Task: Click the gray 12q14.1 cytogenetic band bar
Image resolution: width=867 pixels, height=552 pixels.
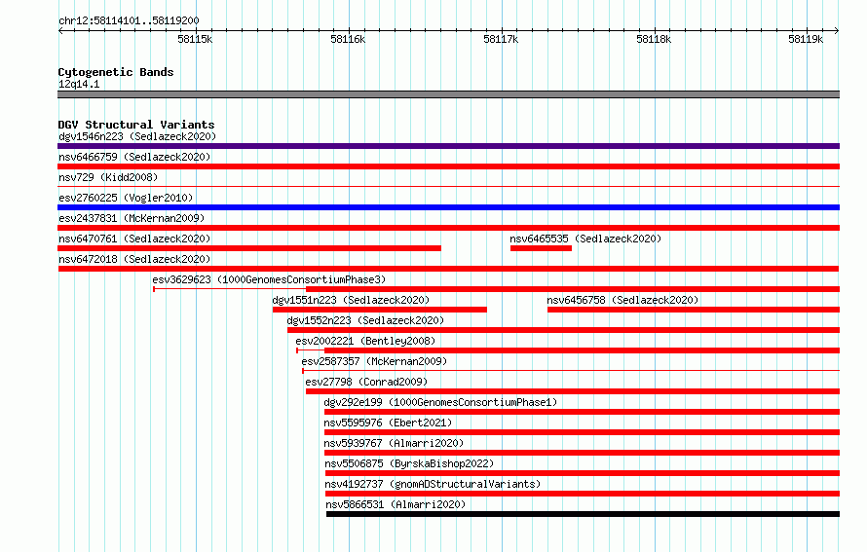Action: (x=448, y=94)
